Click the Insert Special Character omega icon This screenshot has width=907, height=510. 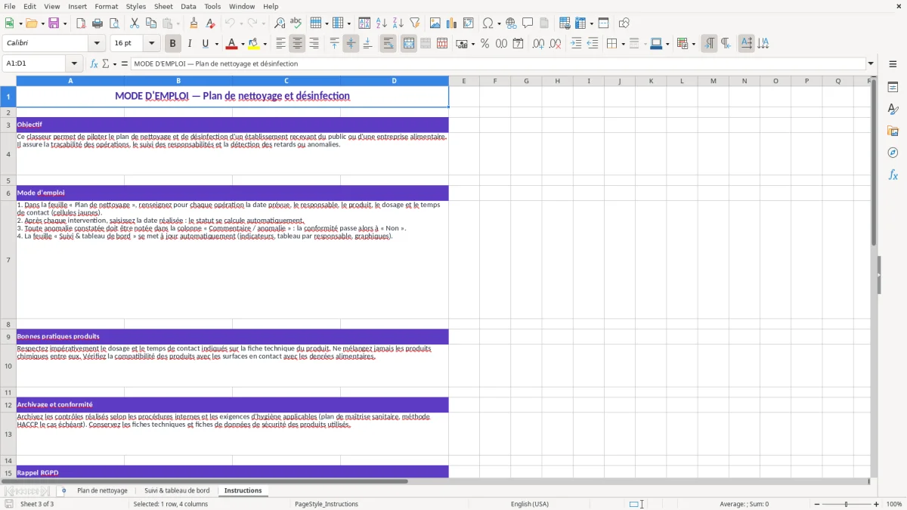pyautogui.click(x=488, y=23)
